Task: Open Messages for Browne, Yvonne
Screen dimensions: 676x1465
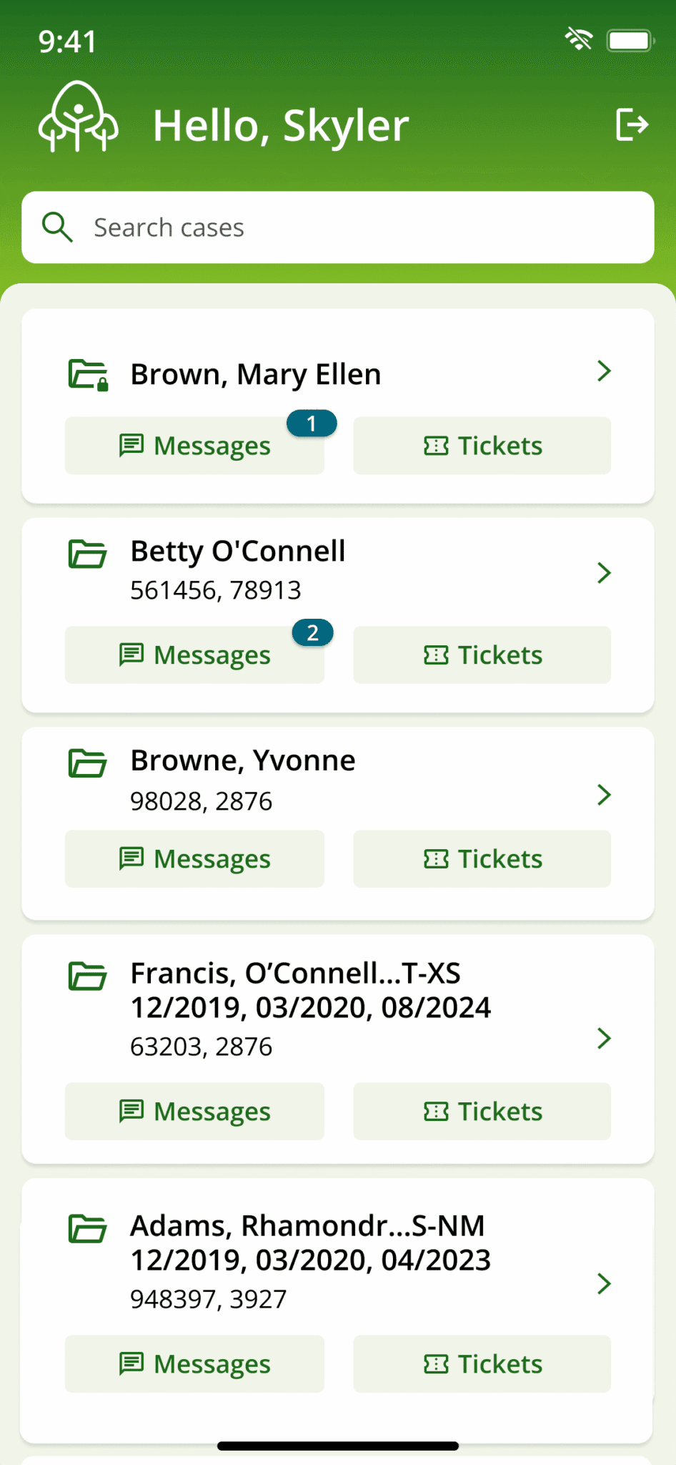Action: [x=194, y=859]
